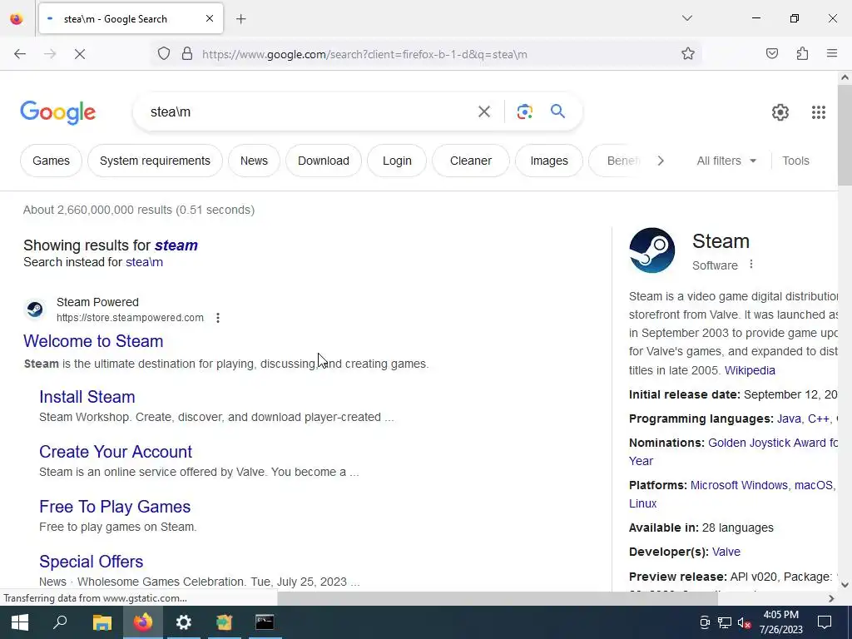852x639 pixels.
Task: Open the Free To Play Games sitelink
Action: [115, 507]
